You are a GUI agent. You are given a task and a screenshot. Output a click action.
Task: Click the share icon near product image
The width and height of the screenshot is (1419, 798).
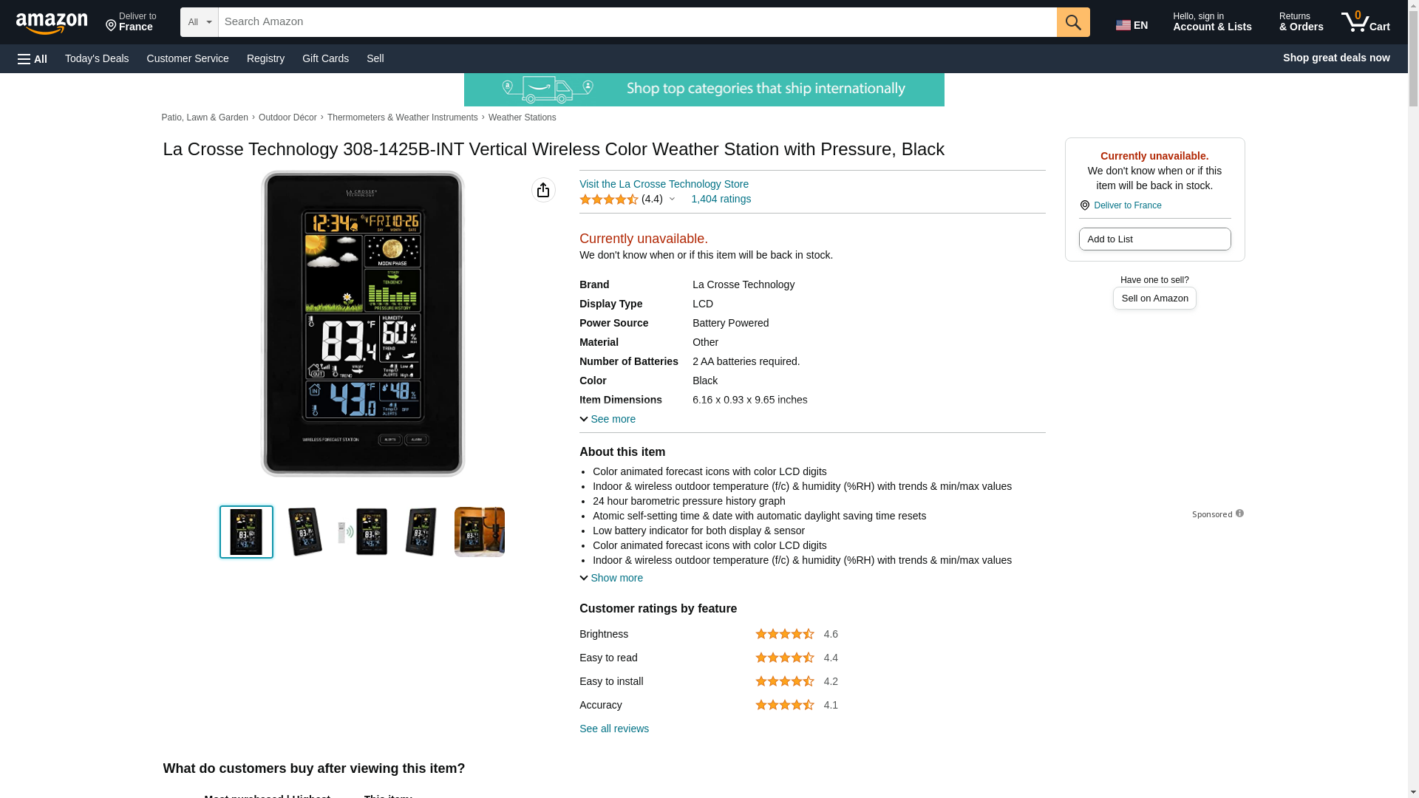[543, 190]
